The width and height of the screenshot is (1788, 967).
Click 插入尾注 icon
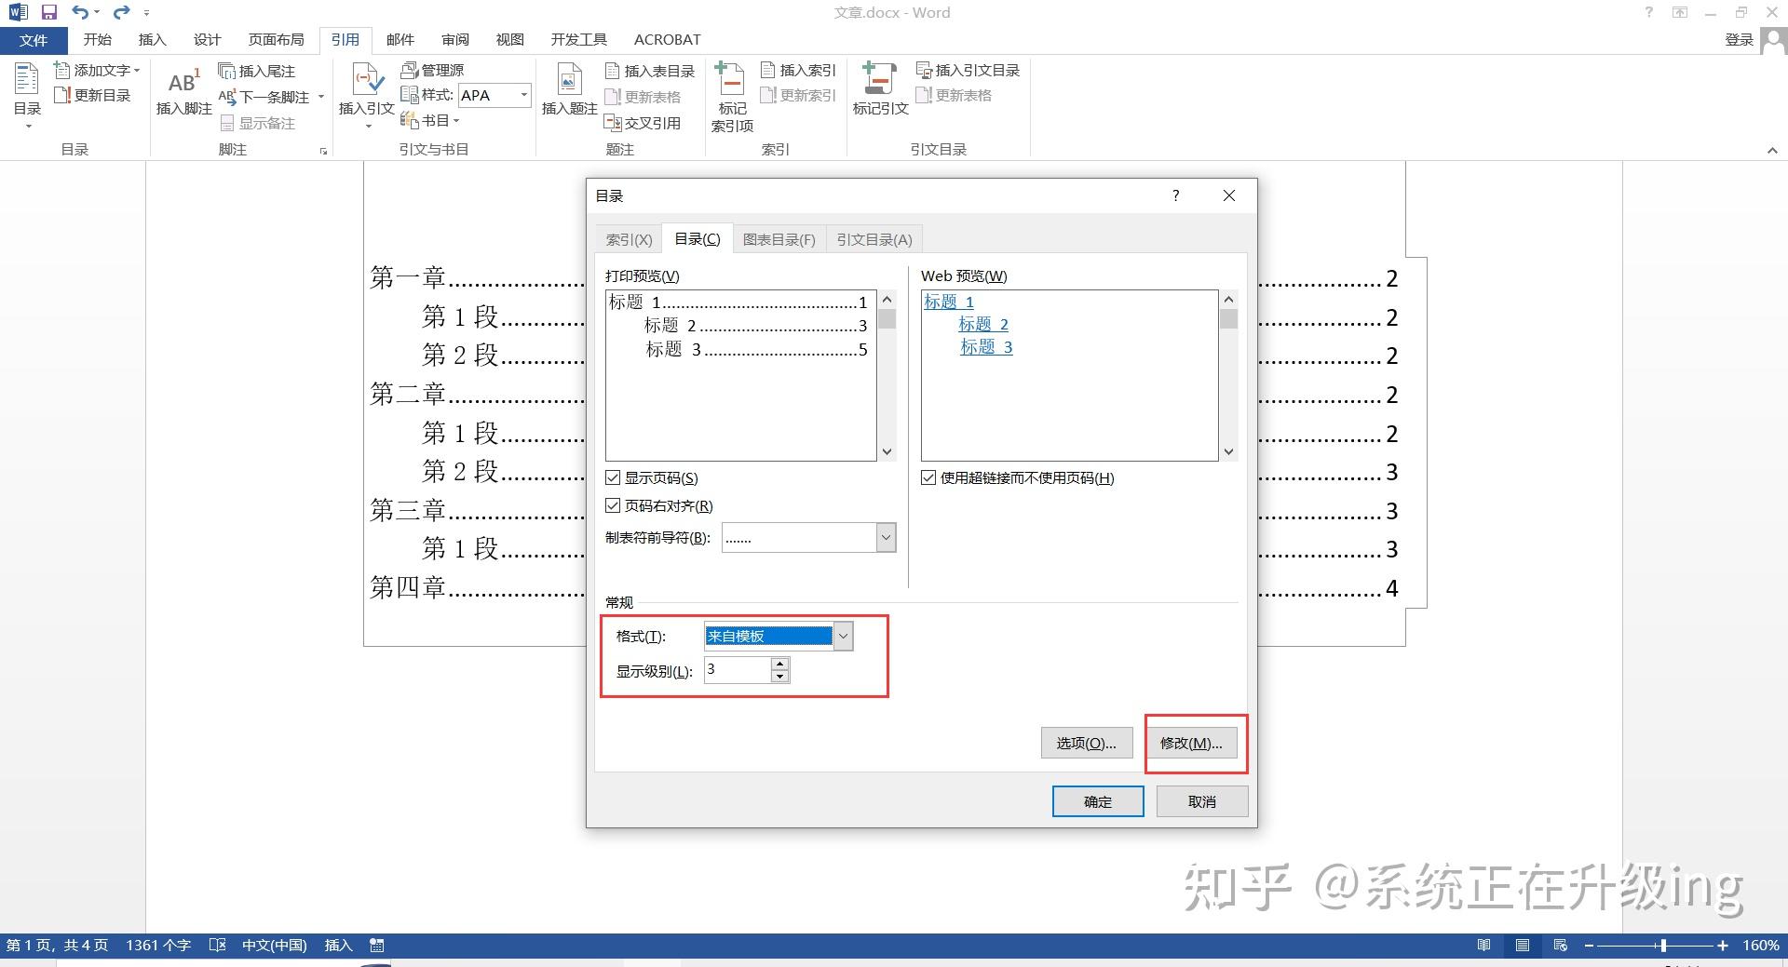click(227, 71)
